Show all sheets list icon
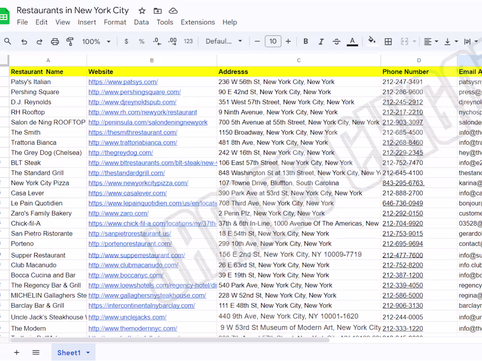Screen dimensions: 482x361 click(36, 352)
